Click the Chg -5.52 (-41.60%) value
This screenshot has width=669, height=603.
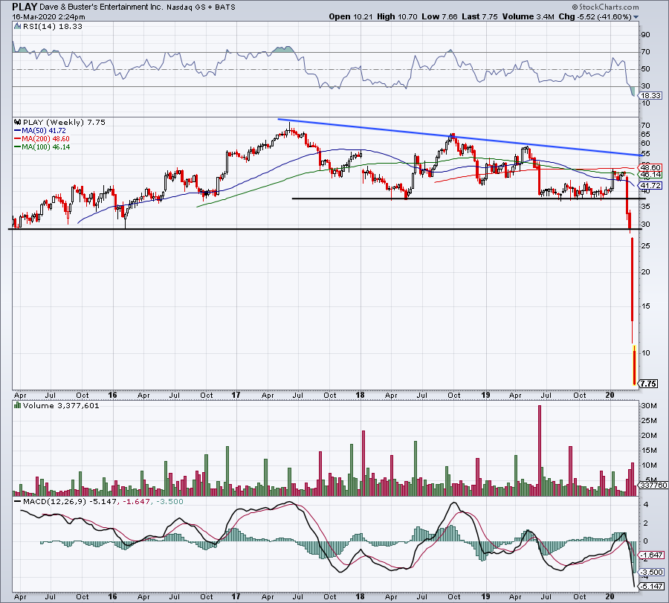(x=595, y=17)
